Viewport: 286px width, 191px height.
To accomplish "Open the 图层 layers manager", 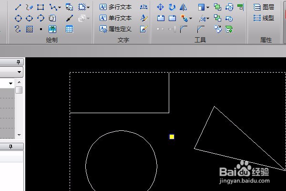I will point(264,7).
